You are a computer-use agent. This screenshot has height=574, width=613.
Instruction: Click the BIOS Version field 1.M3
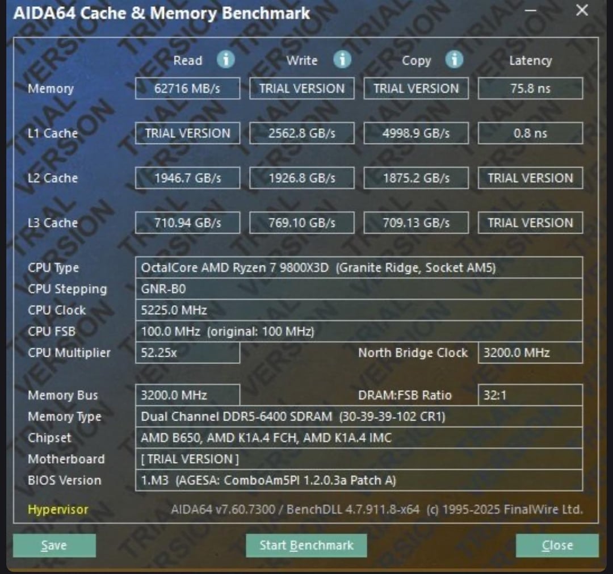click(359, 480)
